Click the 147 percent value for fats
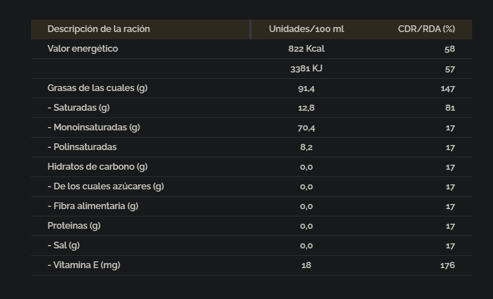The width and height of the screenshot is (493, 299). click(447, 88)
